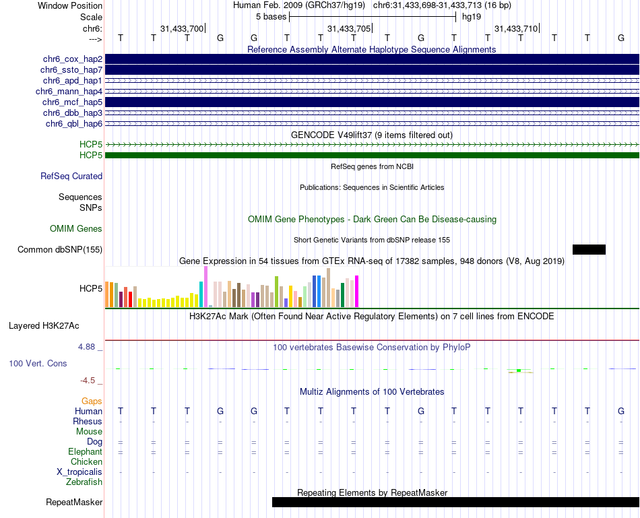
Task: Click the Mouse alignment row label
Action: (x=89, y=432)
